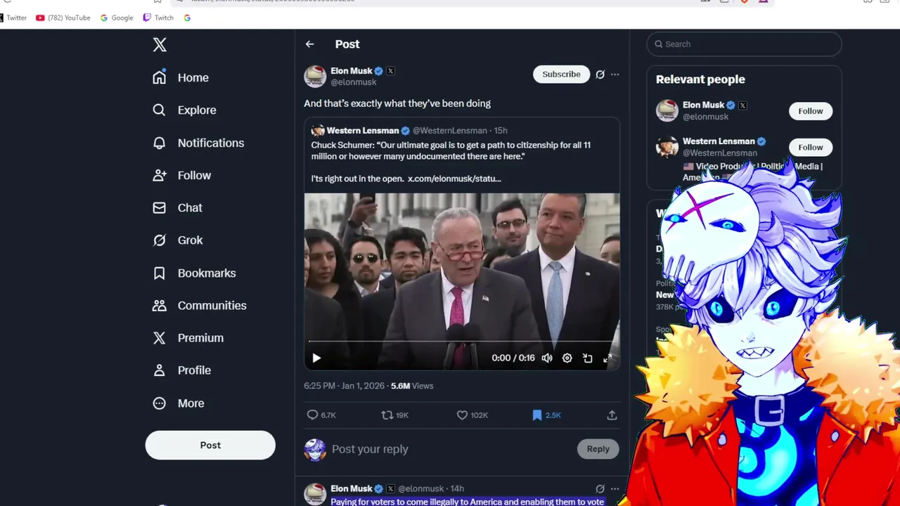Click the Profile sidebar icon
The width and height of the screenshot is (900, 506).
(x=160, y=370)
